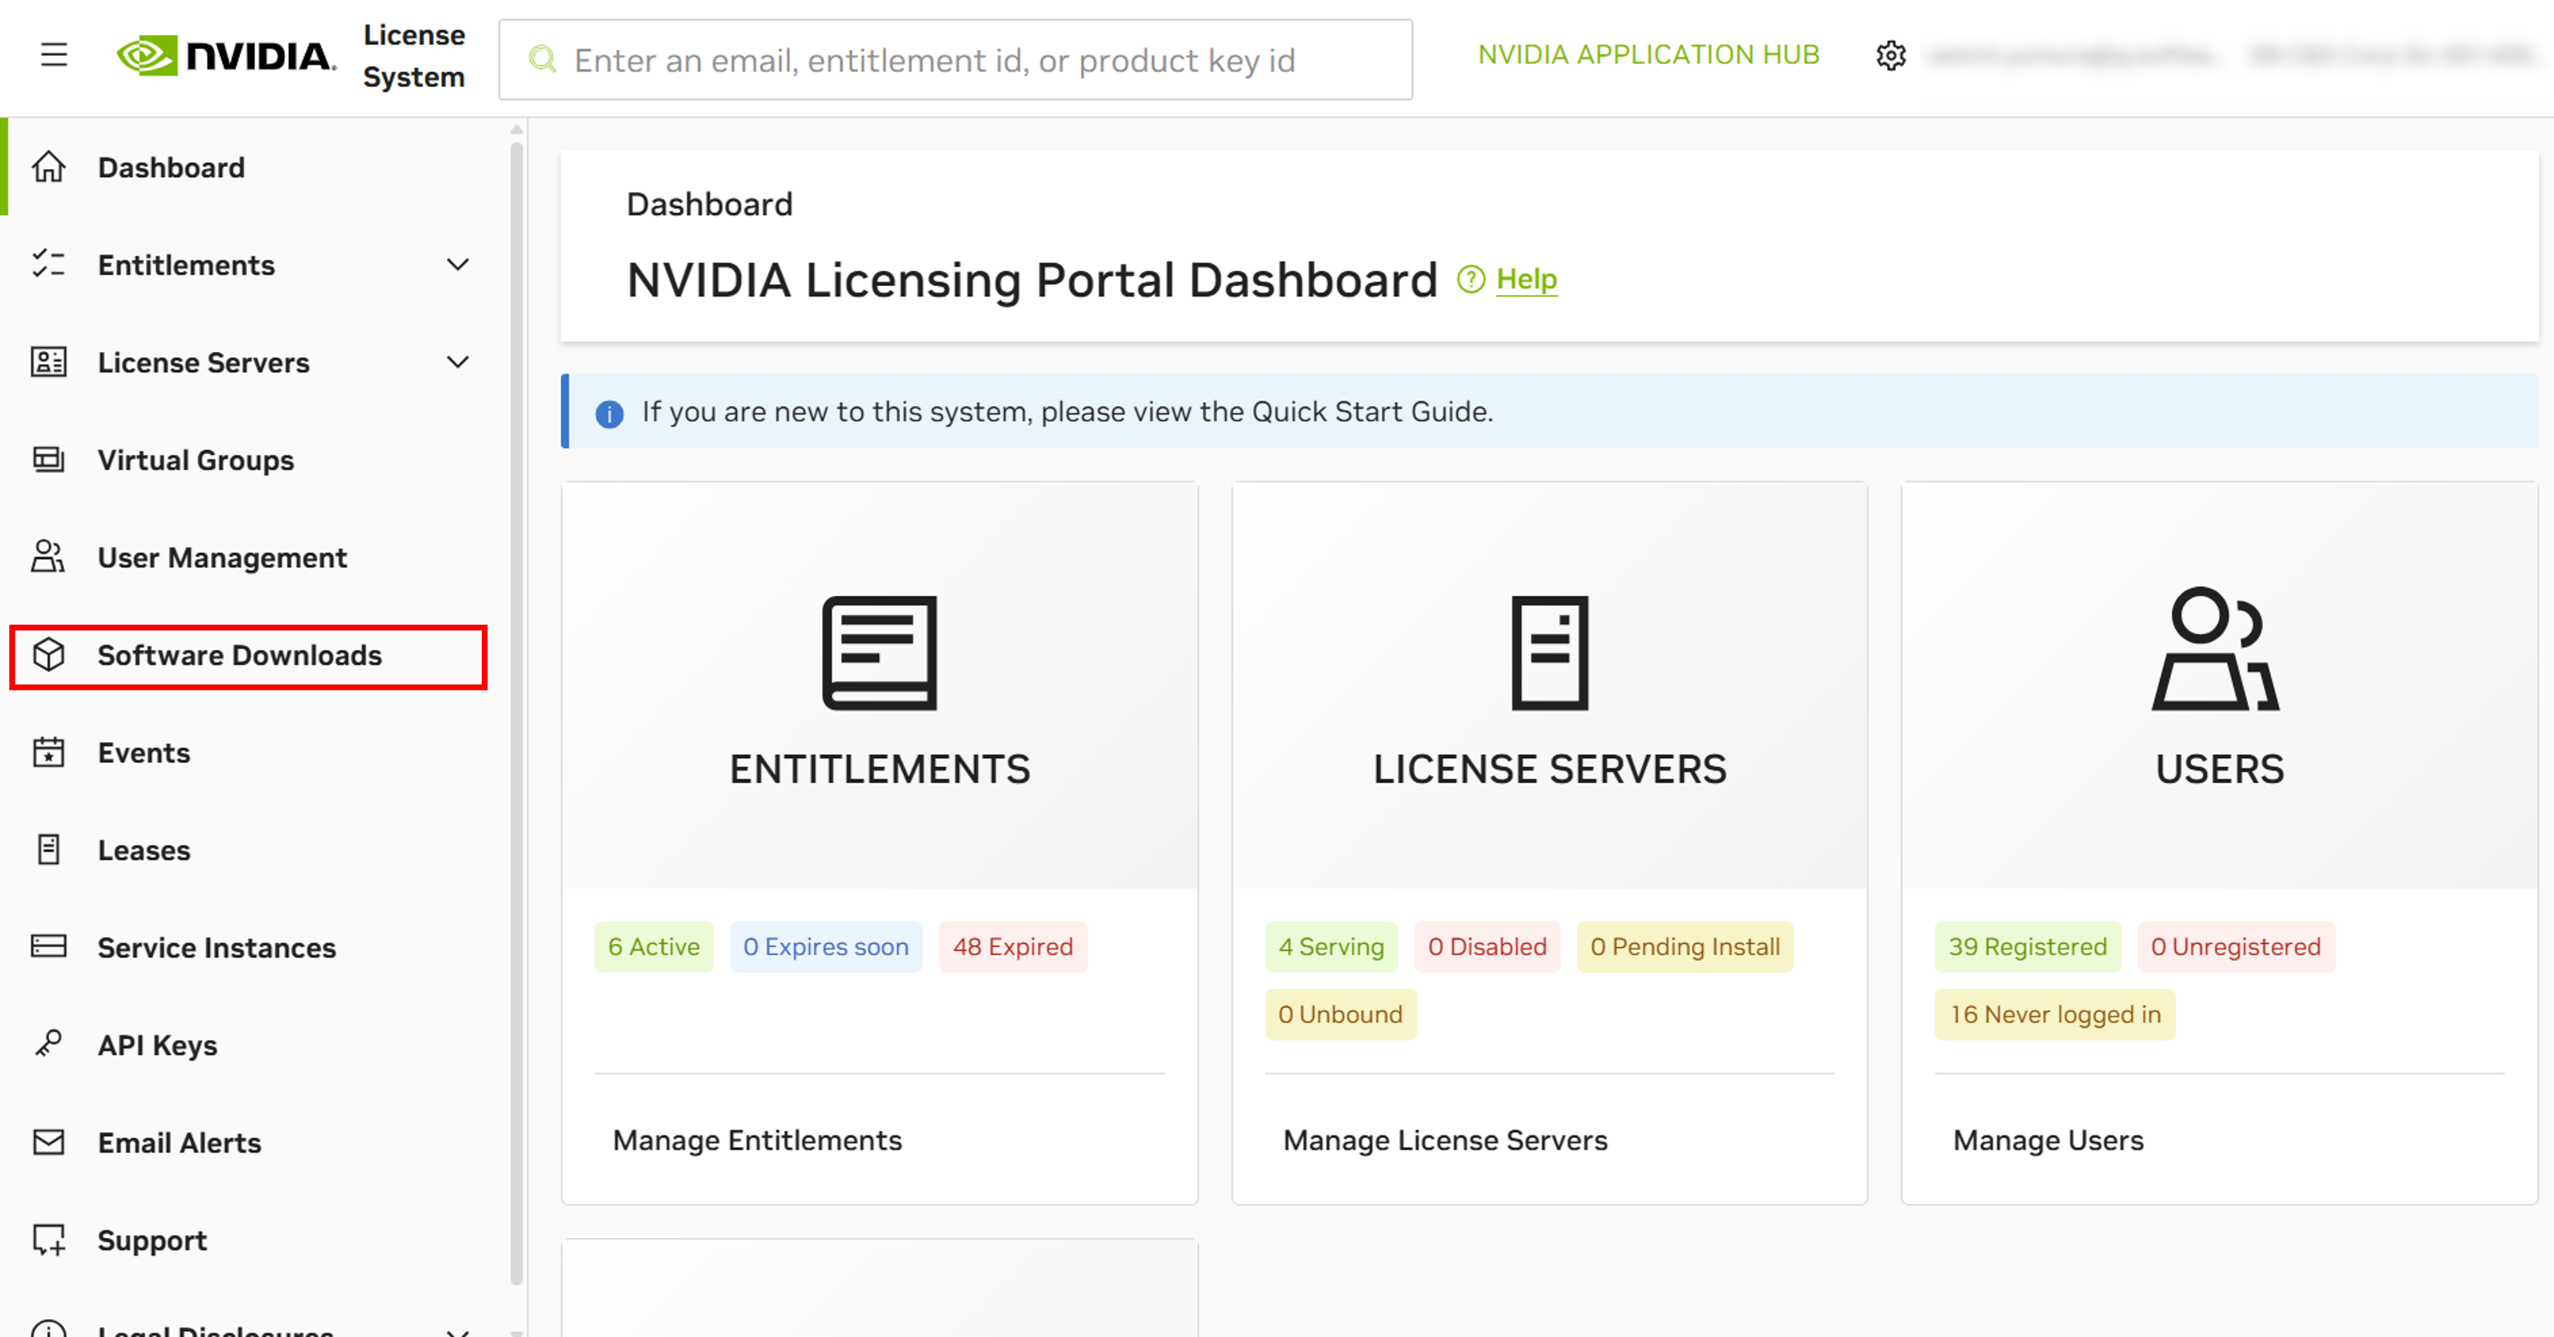This screenshot has height=1337, width=2554.
Task: Click the 0 Pending Install badge
Action: coord(1686,946)
